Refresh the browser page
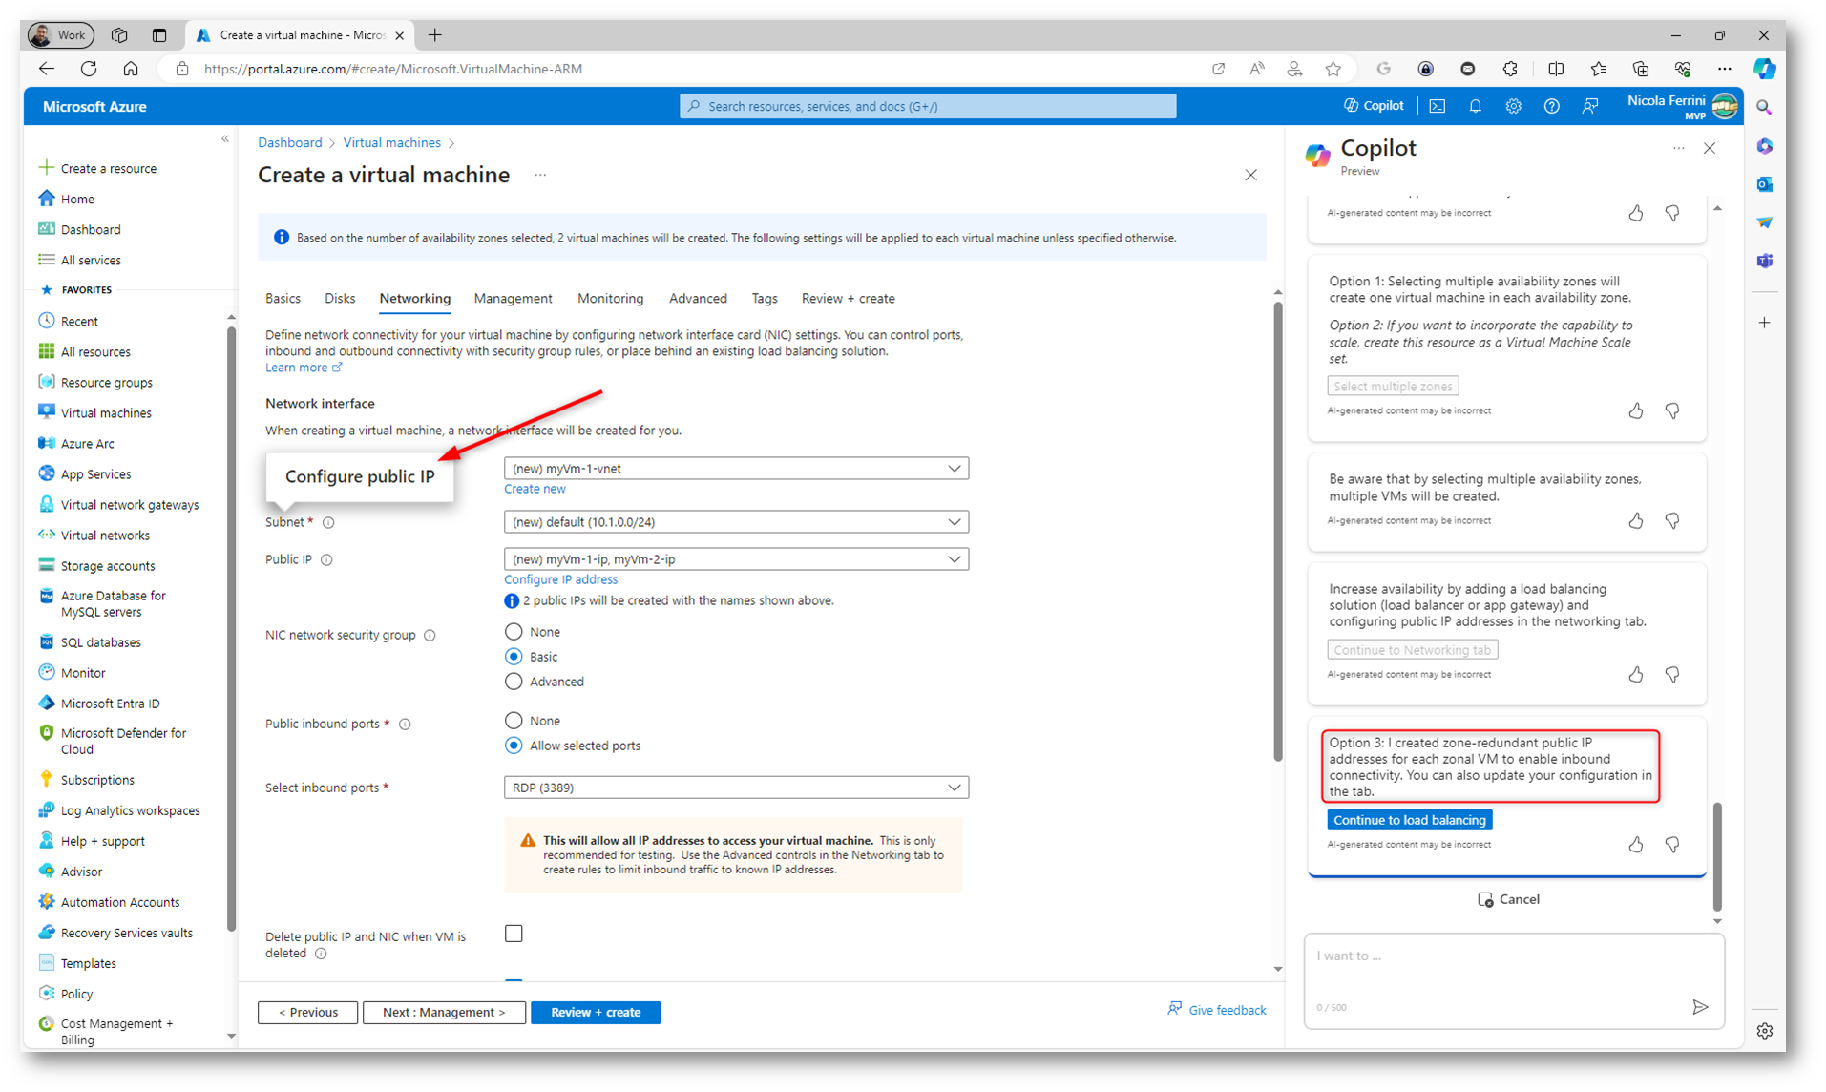Image resolution: width=1826 pixels, height=1092 pixels. pos(89,69)
